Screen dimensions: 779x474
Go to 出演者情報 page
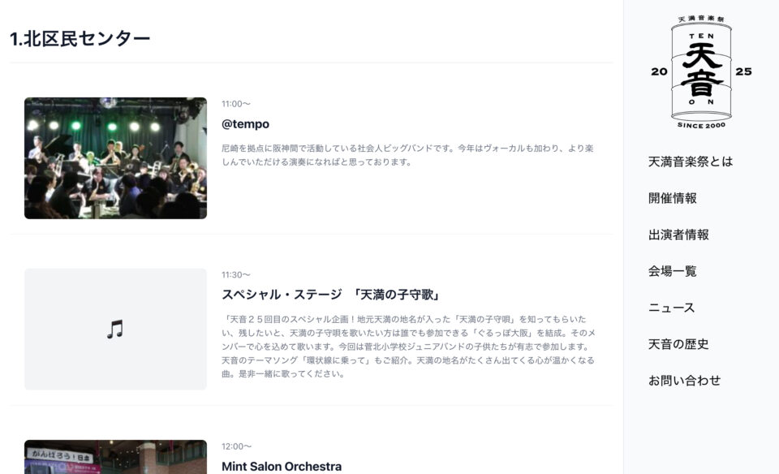[678, 235]
